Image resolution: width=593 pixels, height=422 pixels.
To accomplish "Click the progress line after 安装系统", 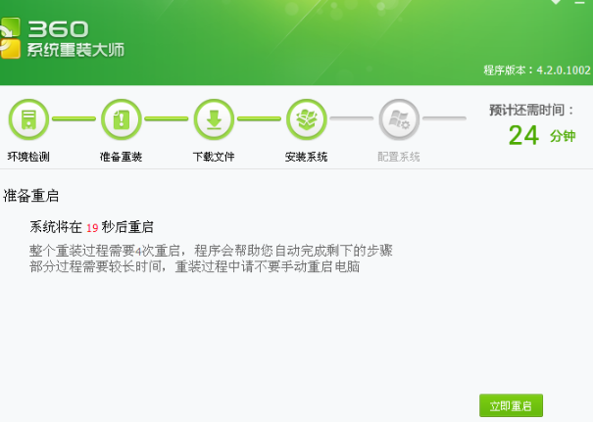I will (352, 119).
